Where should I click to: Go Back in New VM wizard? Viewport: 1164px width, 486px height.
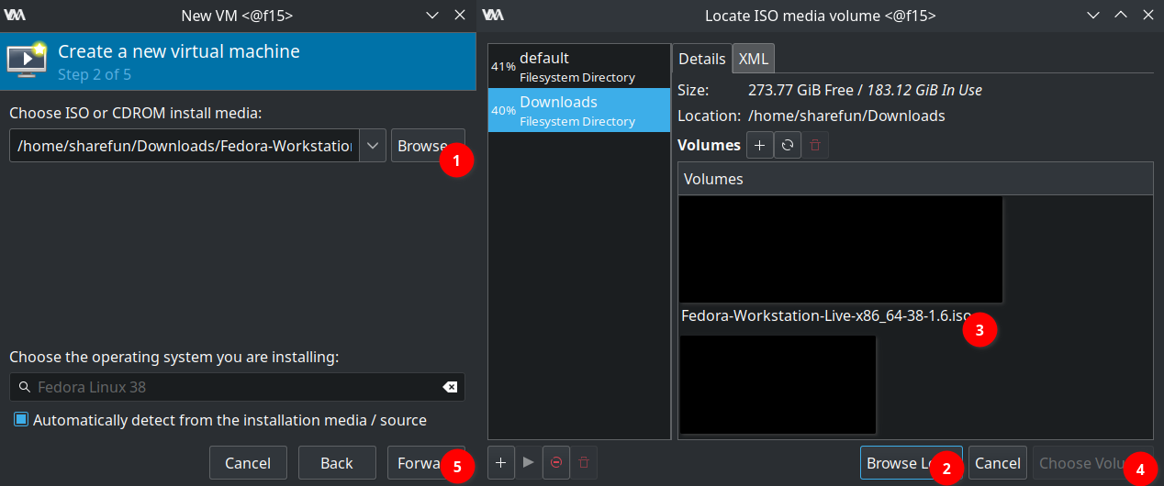pyautogui.click(x=337, y=463)
